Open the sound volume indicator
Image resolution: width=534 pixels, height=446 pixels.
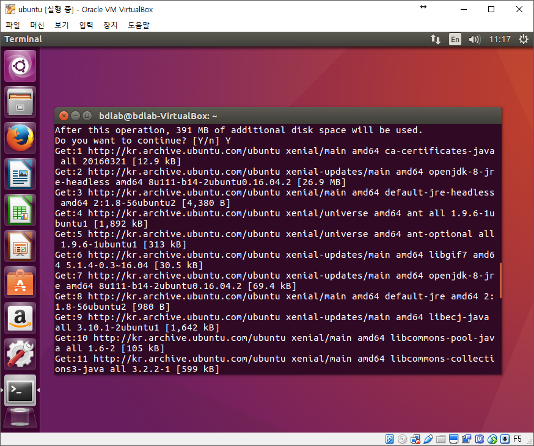click(474, 40)
